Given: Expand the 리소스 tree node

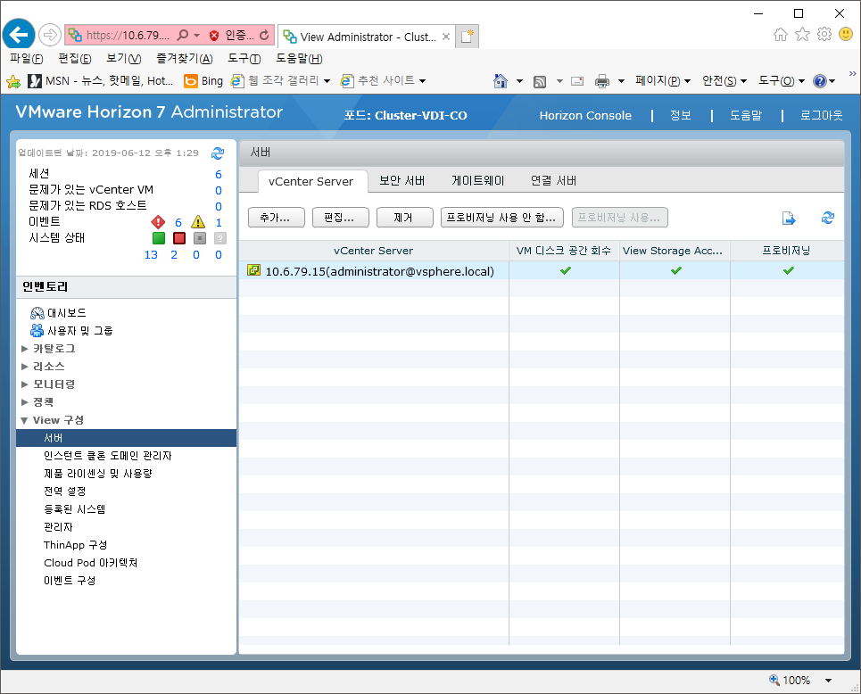Looking at the screenshot, I should (x=24, y=367).
